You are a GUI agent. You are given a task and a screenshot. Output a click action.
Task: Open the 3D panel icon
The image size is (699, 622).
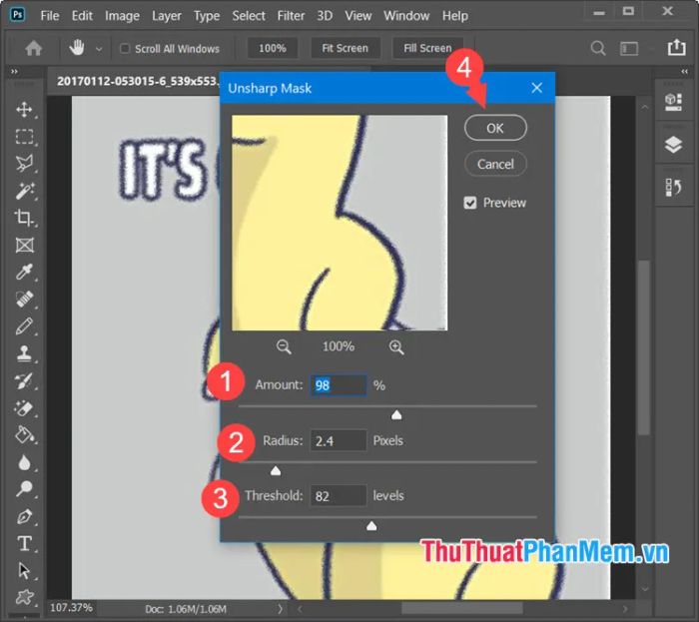(x=673, y=102)
